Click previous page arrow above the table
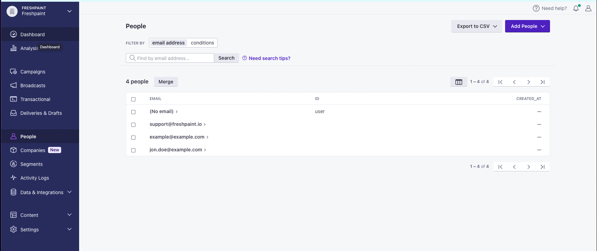The width and height of the screenshot is (597, 251). [x=514, y=82]
